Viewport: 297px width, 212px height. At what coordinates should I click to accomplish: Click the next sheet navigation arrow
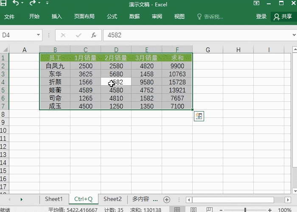pyautogui.click(x=21, y=200)
